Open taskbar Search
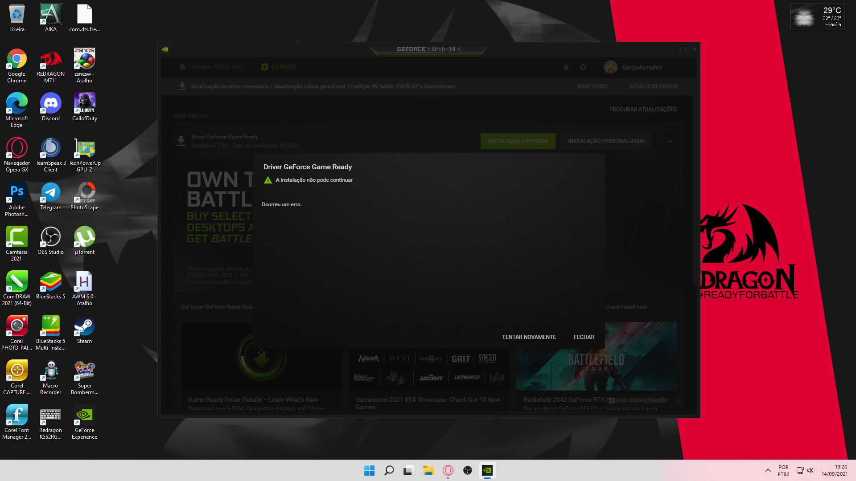 pyautogui.click(x=389, y=470)
